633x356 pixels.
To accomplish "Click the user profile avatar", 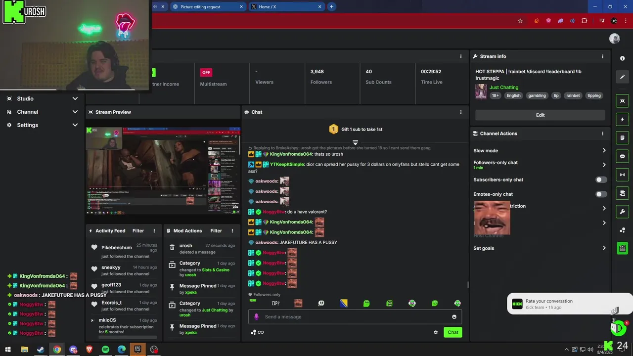I will click(615, 39).
